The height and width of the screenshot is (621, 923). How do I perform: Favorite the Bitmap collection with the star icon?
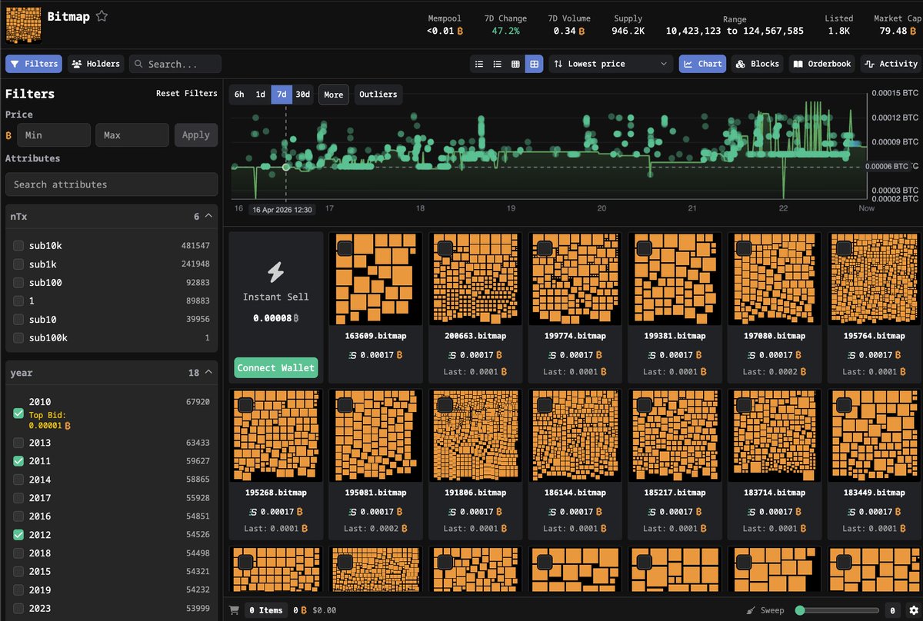[x=102, y=16]
